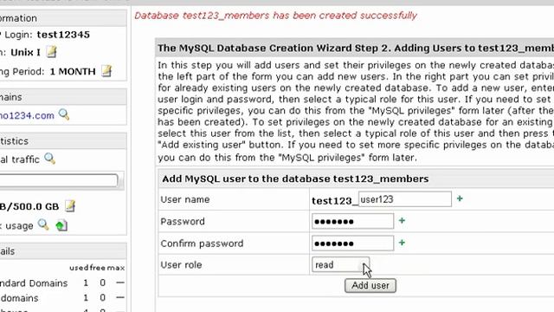View disk usage magnifier icon
554x312 pixels.
(x=43, y=224)
